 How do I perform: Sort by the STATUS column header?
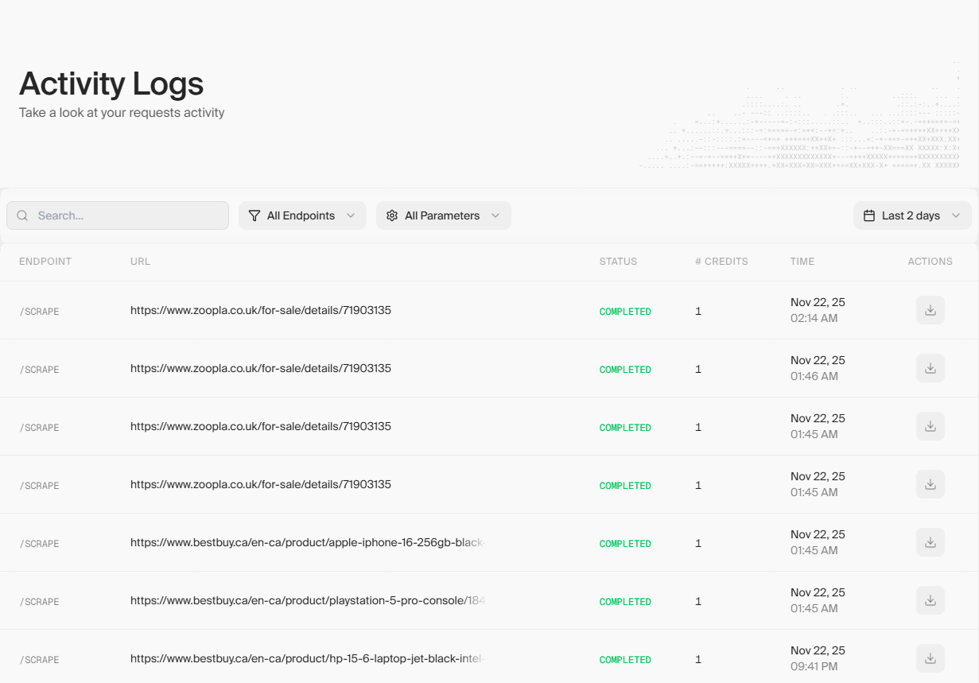click(x=618, y=261)
